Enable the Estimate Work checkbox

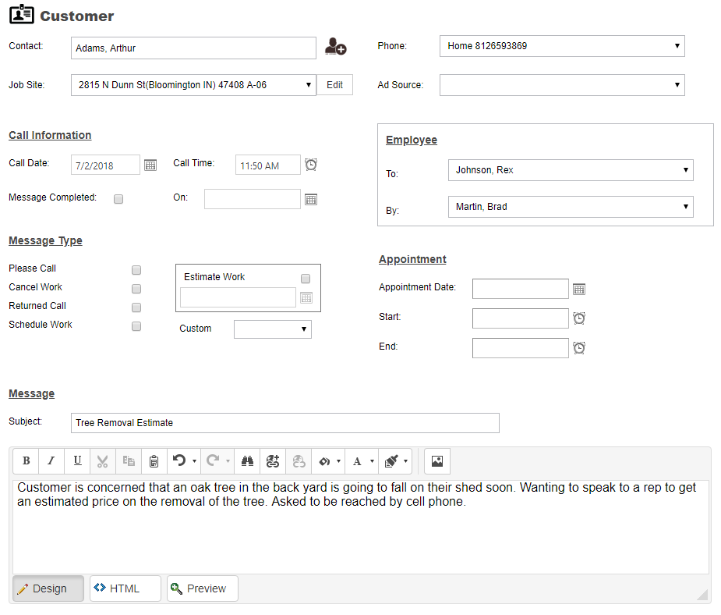pyautogui.click(x=306, y=279)
